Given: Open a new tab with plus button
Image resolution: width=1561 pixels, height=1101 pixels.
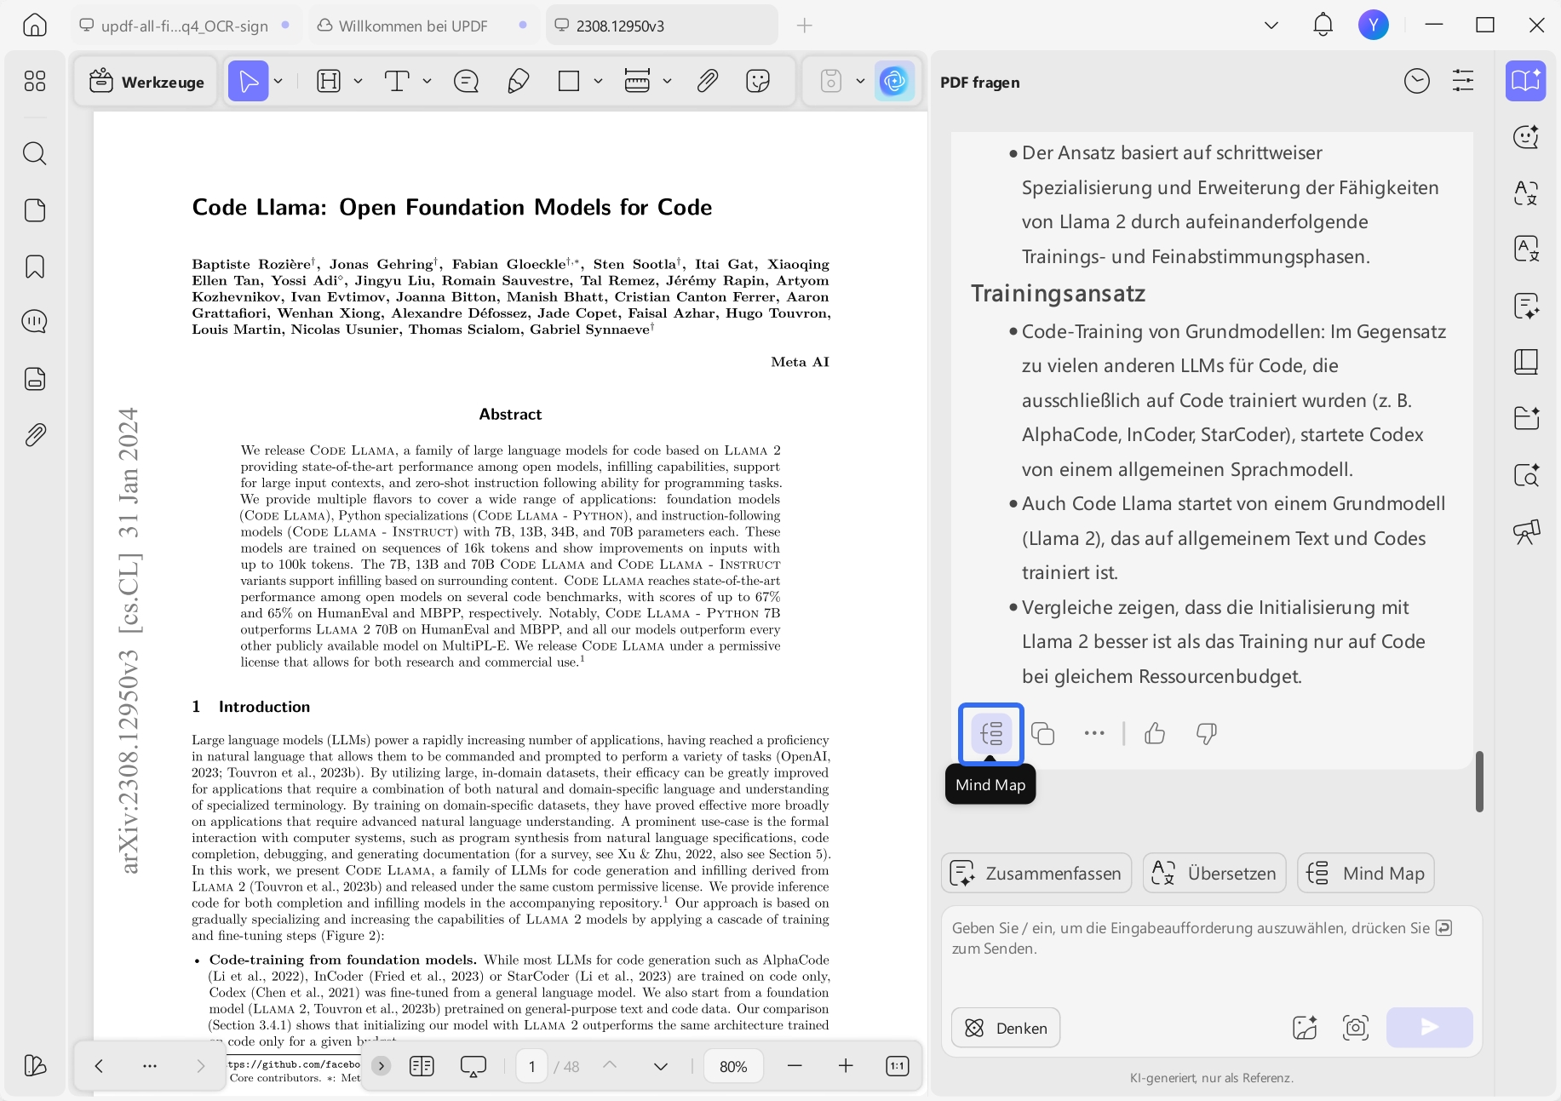Looking at the screenshot, I should tap(804, 26).
